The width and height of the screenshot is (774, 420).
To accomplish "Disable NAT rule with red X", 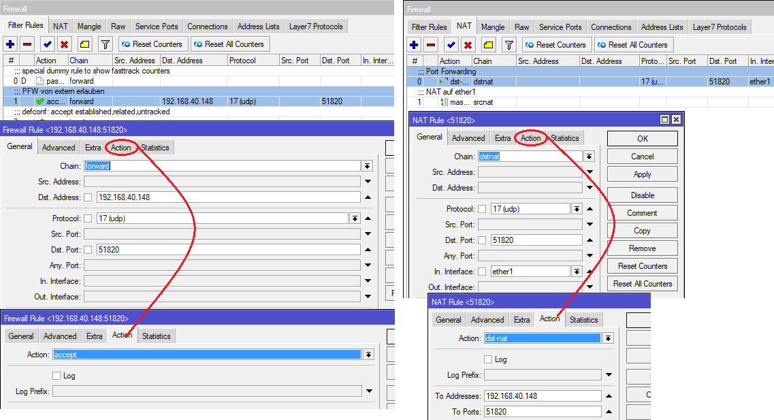I will click(x=468, y=45).
